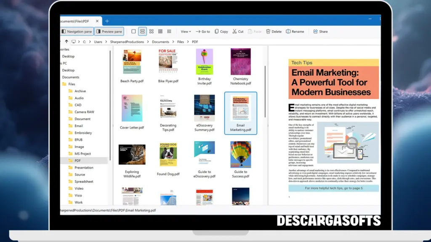
Task: Click the chevron after Files in the breadcrumb
Action: click(x=188, y=42)
